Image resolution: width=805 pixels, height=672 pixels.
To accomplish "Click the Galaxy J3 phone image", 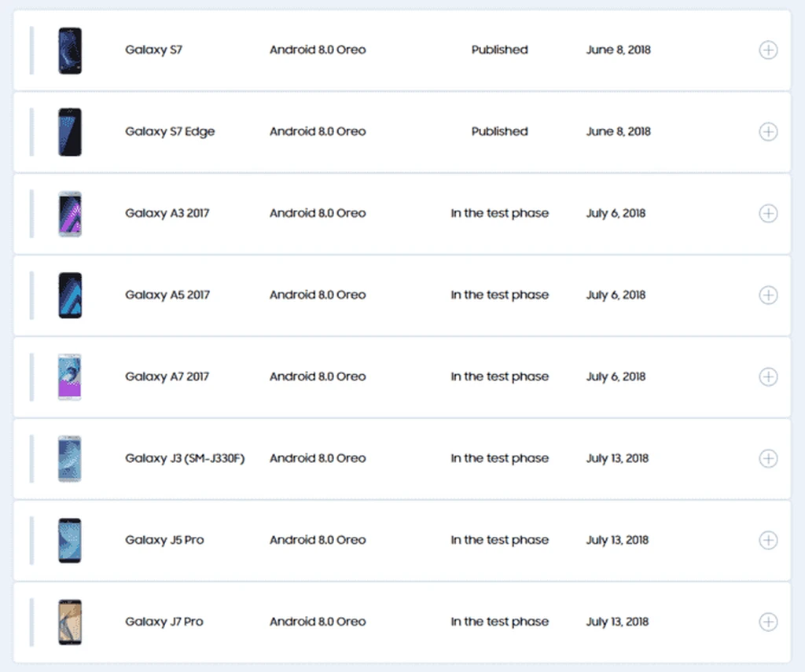I will point(70,458).
